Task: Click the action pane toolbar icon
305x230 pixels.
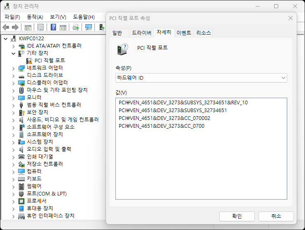Action: coord(63,28)
